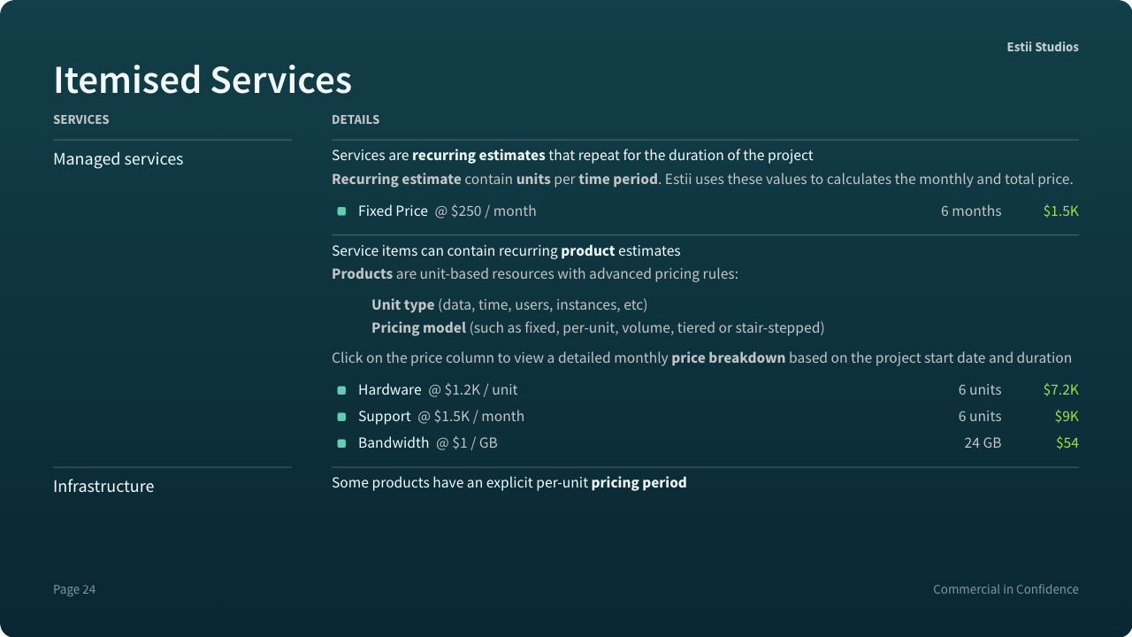The height and width of the screenshot is (637, 1132).
Task: Click the teal bullet beside Bandwidth
Action: pyautogui.click(x=341, y=443)
